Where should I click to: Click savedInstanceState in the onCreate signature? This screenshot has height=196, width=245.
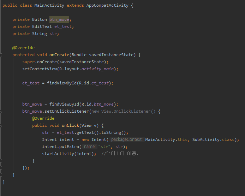coord(111,55)
